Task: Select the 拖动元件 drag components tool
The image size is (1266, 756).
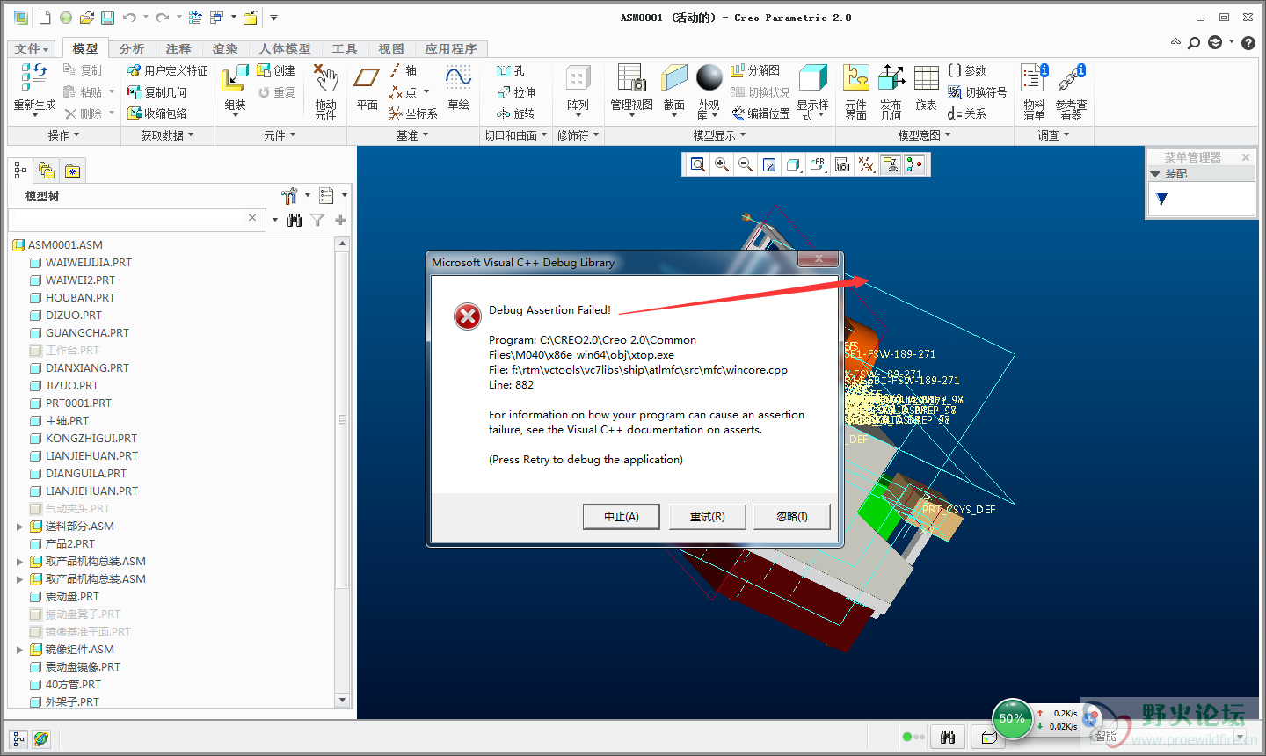Action: coord(326,91)
